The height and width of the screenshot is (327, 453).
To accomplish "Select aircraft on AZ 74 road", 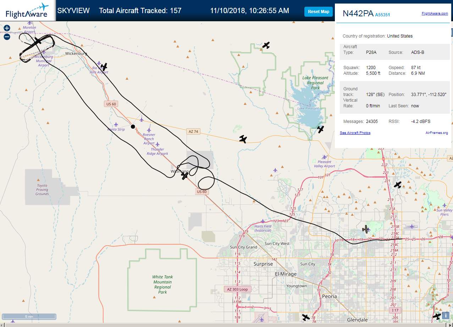I will [243, 139].
